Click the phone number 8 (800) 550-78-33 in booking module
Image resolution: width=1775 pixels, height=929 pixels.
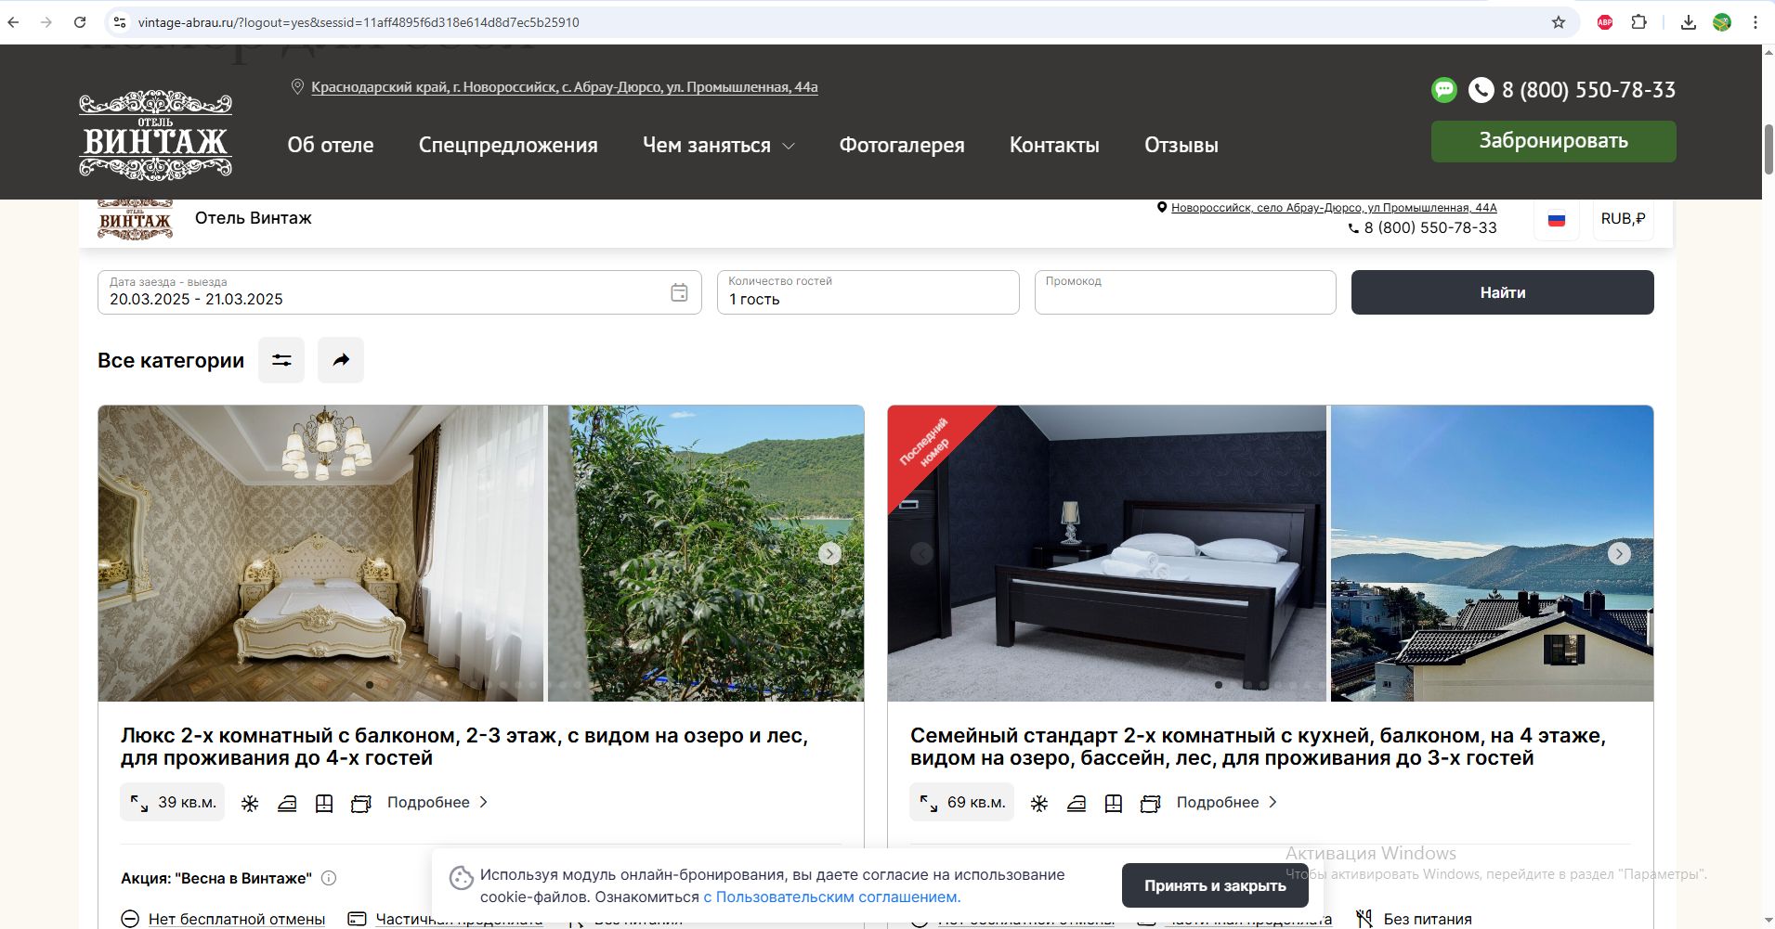(x=1430, y=228)
